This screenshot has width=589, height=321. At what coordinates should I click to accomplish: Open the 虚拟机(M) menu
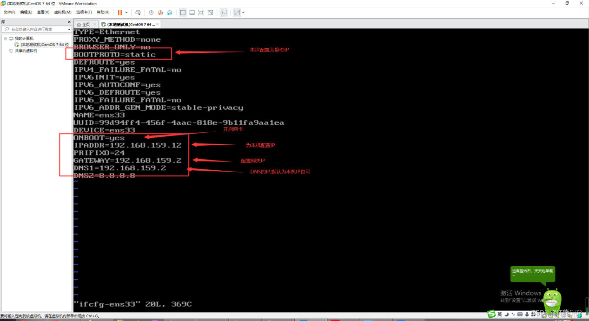(x=63, y=13)
